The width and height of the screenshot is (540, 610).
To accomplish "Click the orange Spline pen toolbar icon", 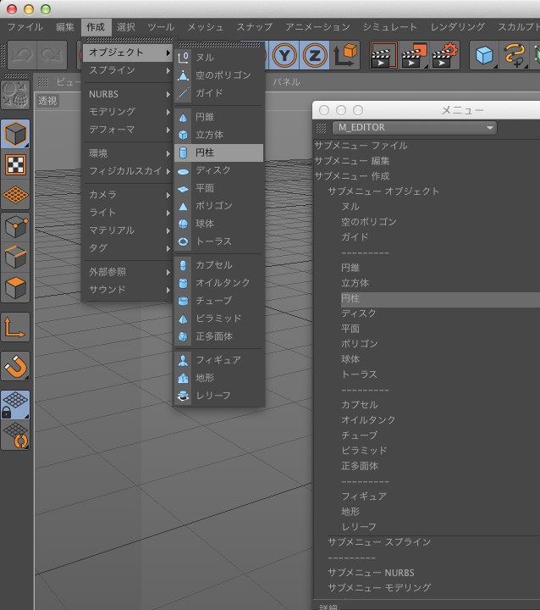I will pyautogui.click(x=515, y=56).
